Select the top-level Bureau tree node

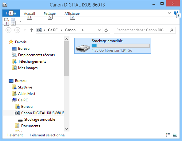(x=21, y=81)
